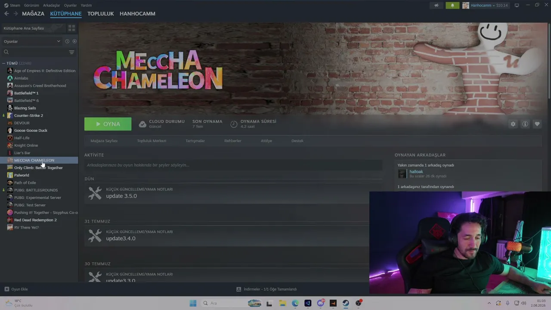Image resolution: width=551 pixels, height=310 pixels.
Task: Open the Tartışmalar link
Action: click(x=195, y=141)
